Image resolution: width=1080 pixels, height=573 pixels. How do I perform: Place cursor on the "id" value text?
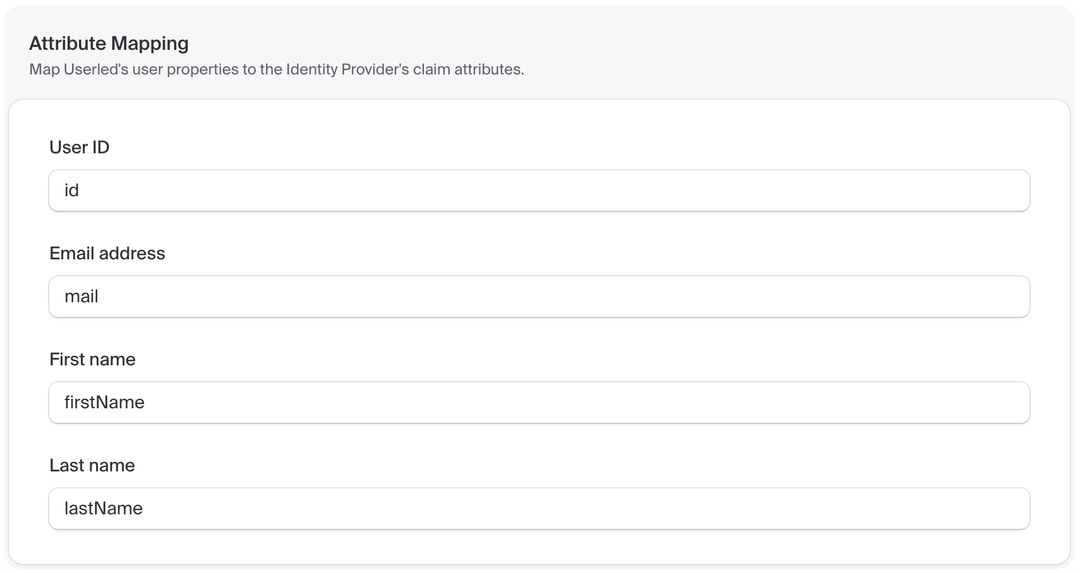click(71, 191)
